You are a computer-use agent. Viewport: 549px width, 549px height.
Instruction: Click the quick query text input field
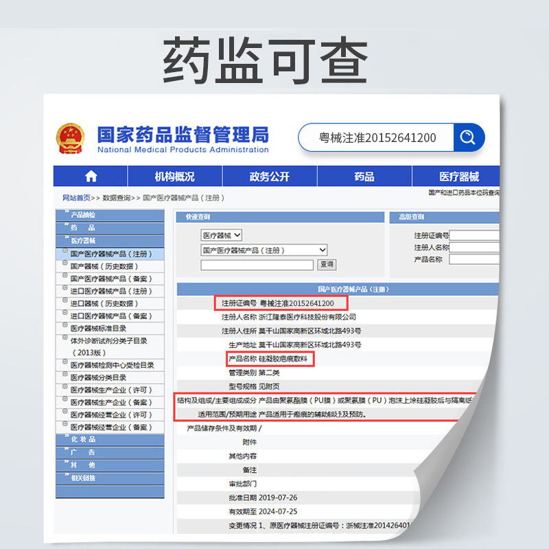[x=257, y=265]
